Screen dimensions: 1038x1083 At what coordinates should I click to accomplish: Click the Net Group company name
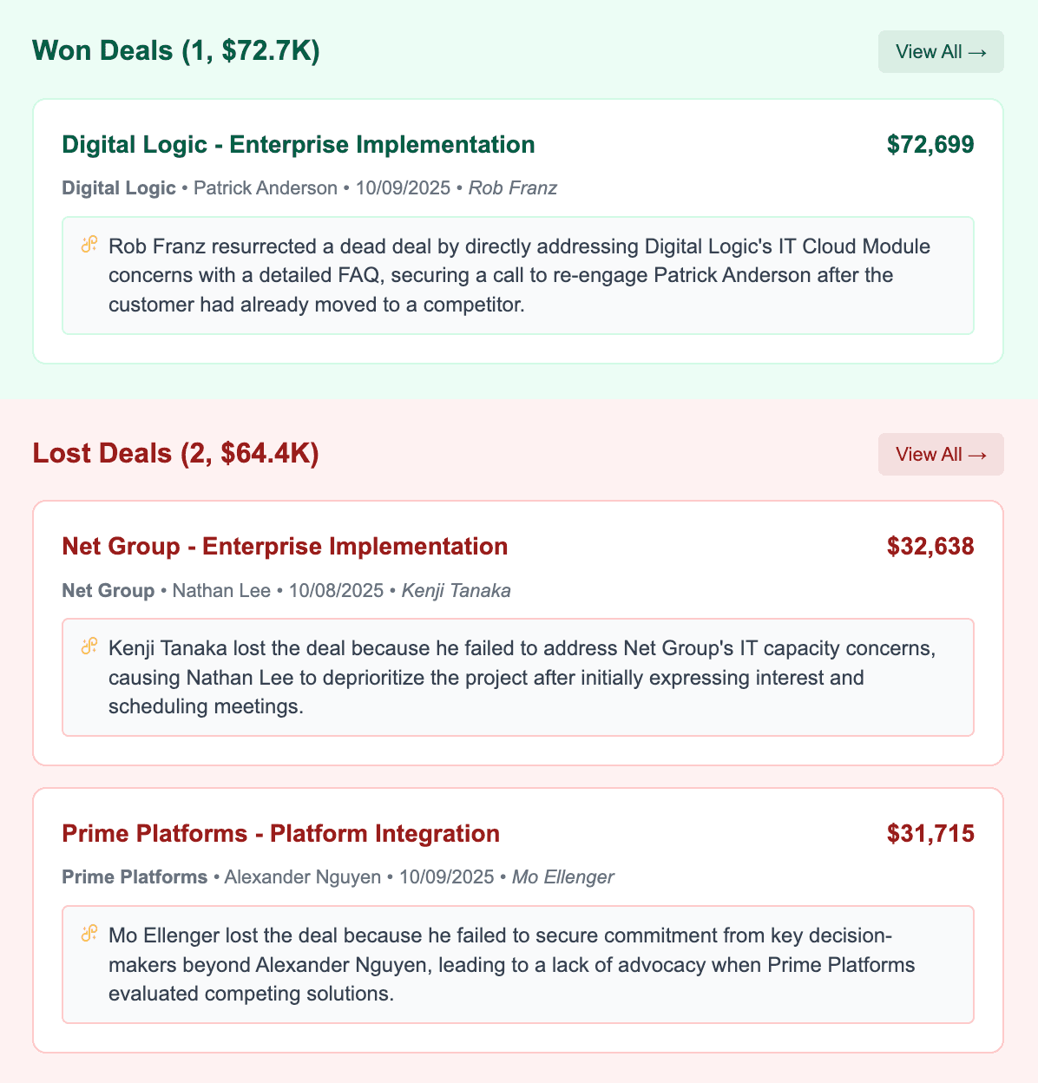pyautogui.click(x=109, y=591)
